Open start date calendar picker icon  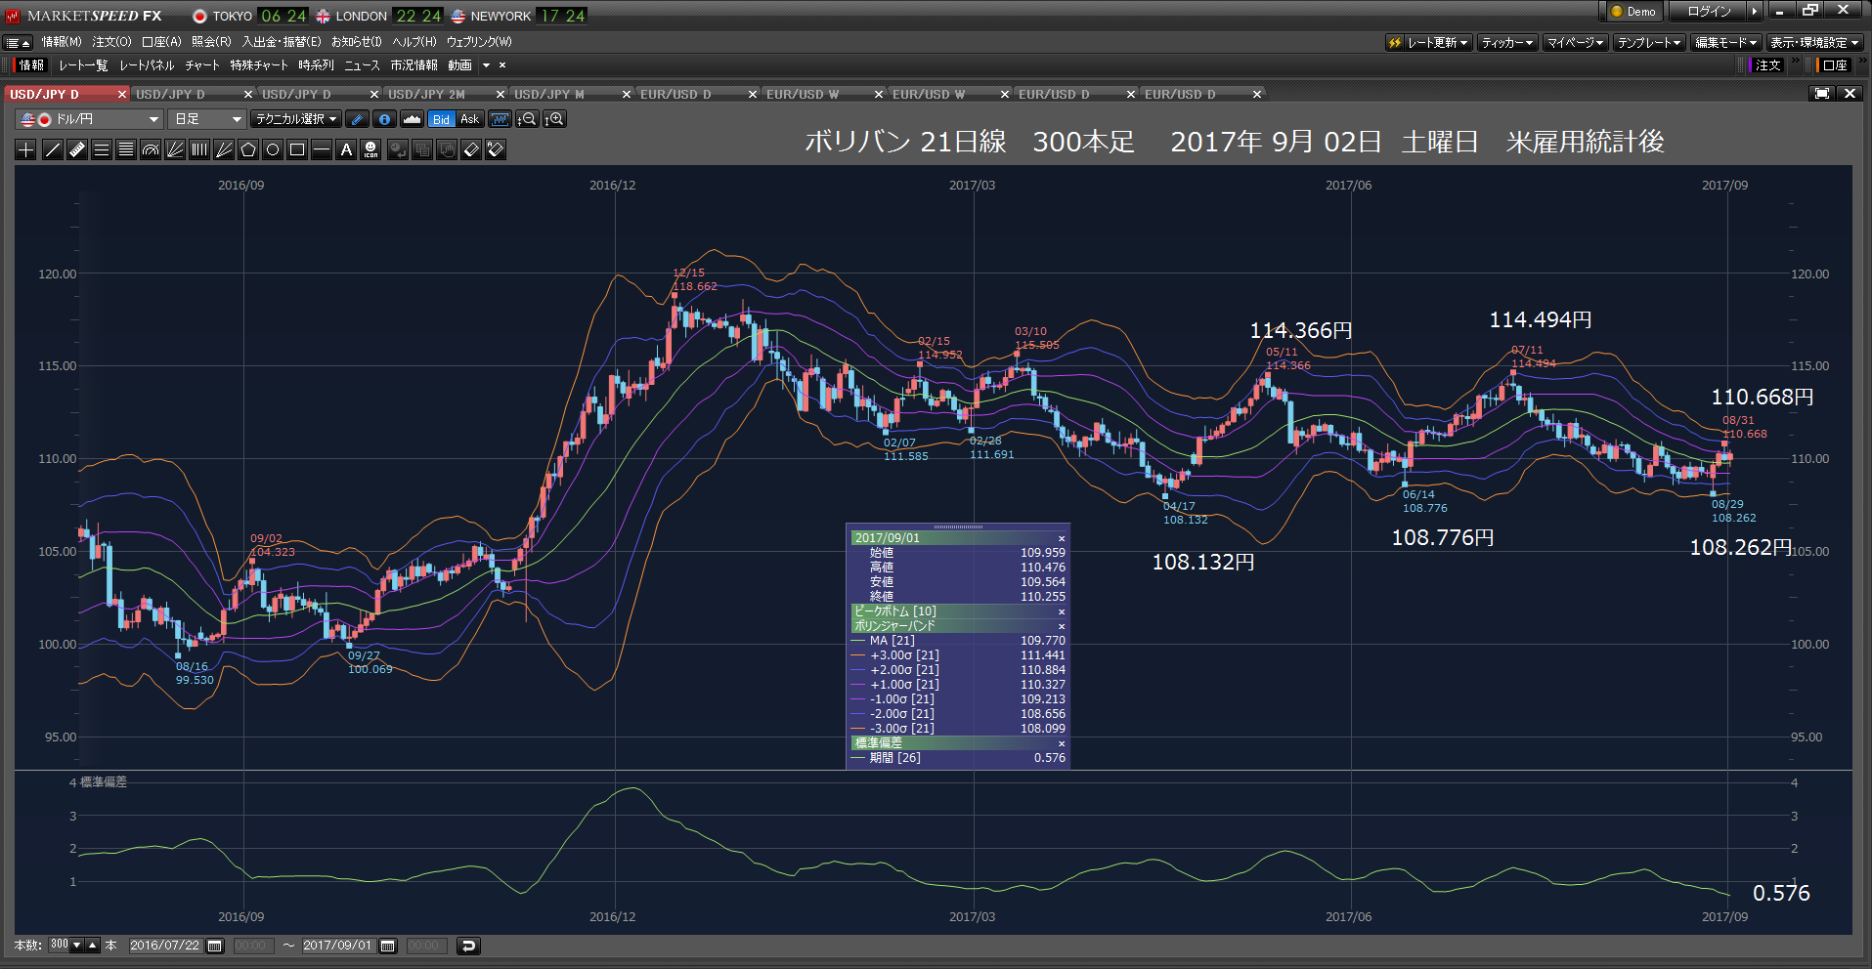click(215, 946)
